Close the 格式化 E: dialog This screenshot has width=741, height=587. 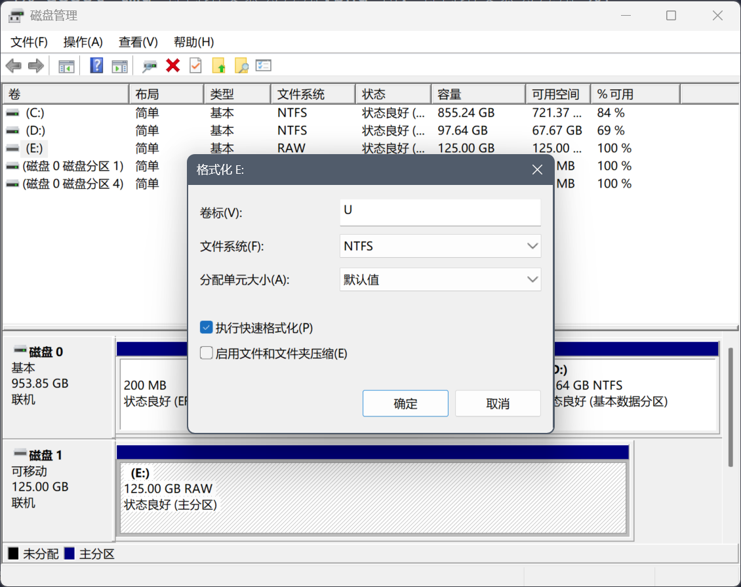pos(537,170)
